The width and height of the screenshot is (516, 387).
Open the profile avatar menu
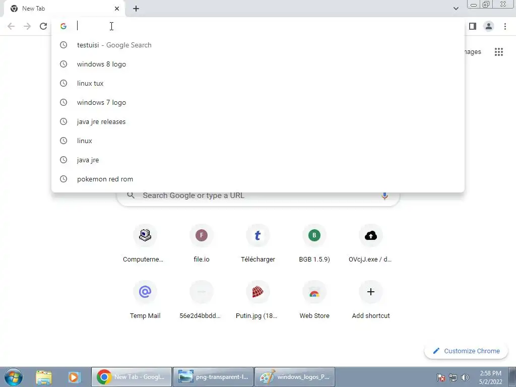click(x=489, y=26)
